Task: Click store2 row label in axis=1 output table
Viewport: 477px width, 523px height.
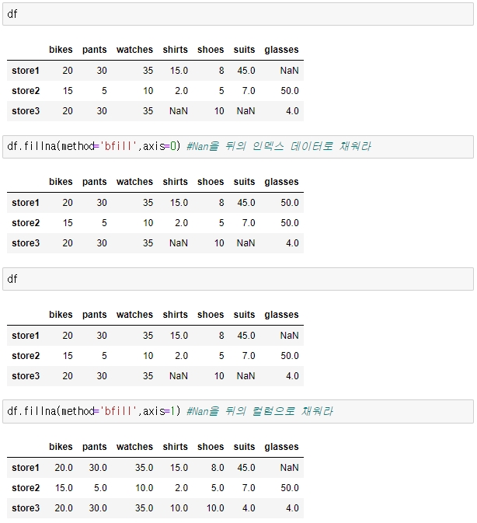Action: [x=26, y=488]
